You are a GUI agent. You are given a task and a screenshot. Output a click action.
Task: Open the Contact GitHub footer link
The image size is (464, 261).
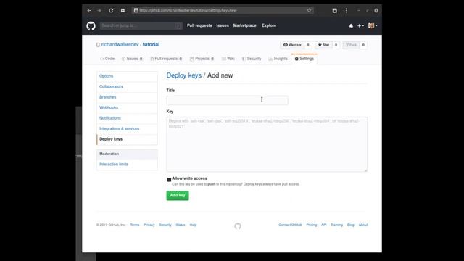[290, 225]
